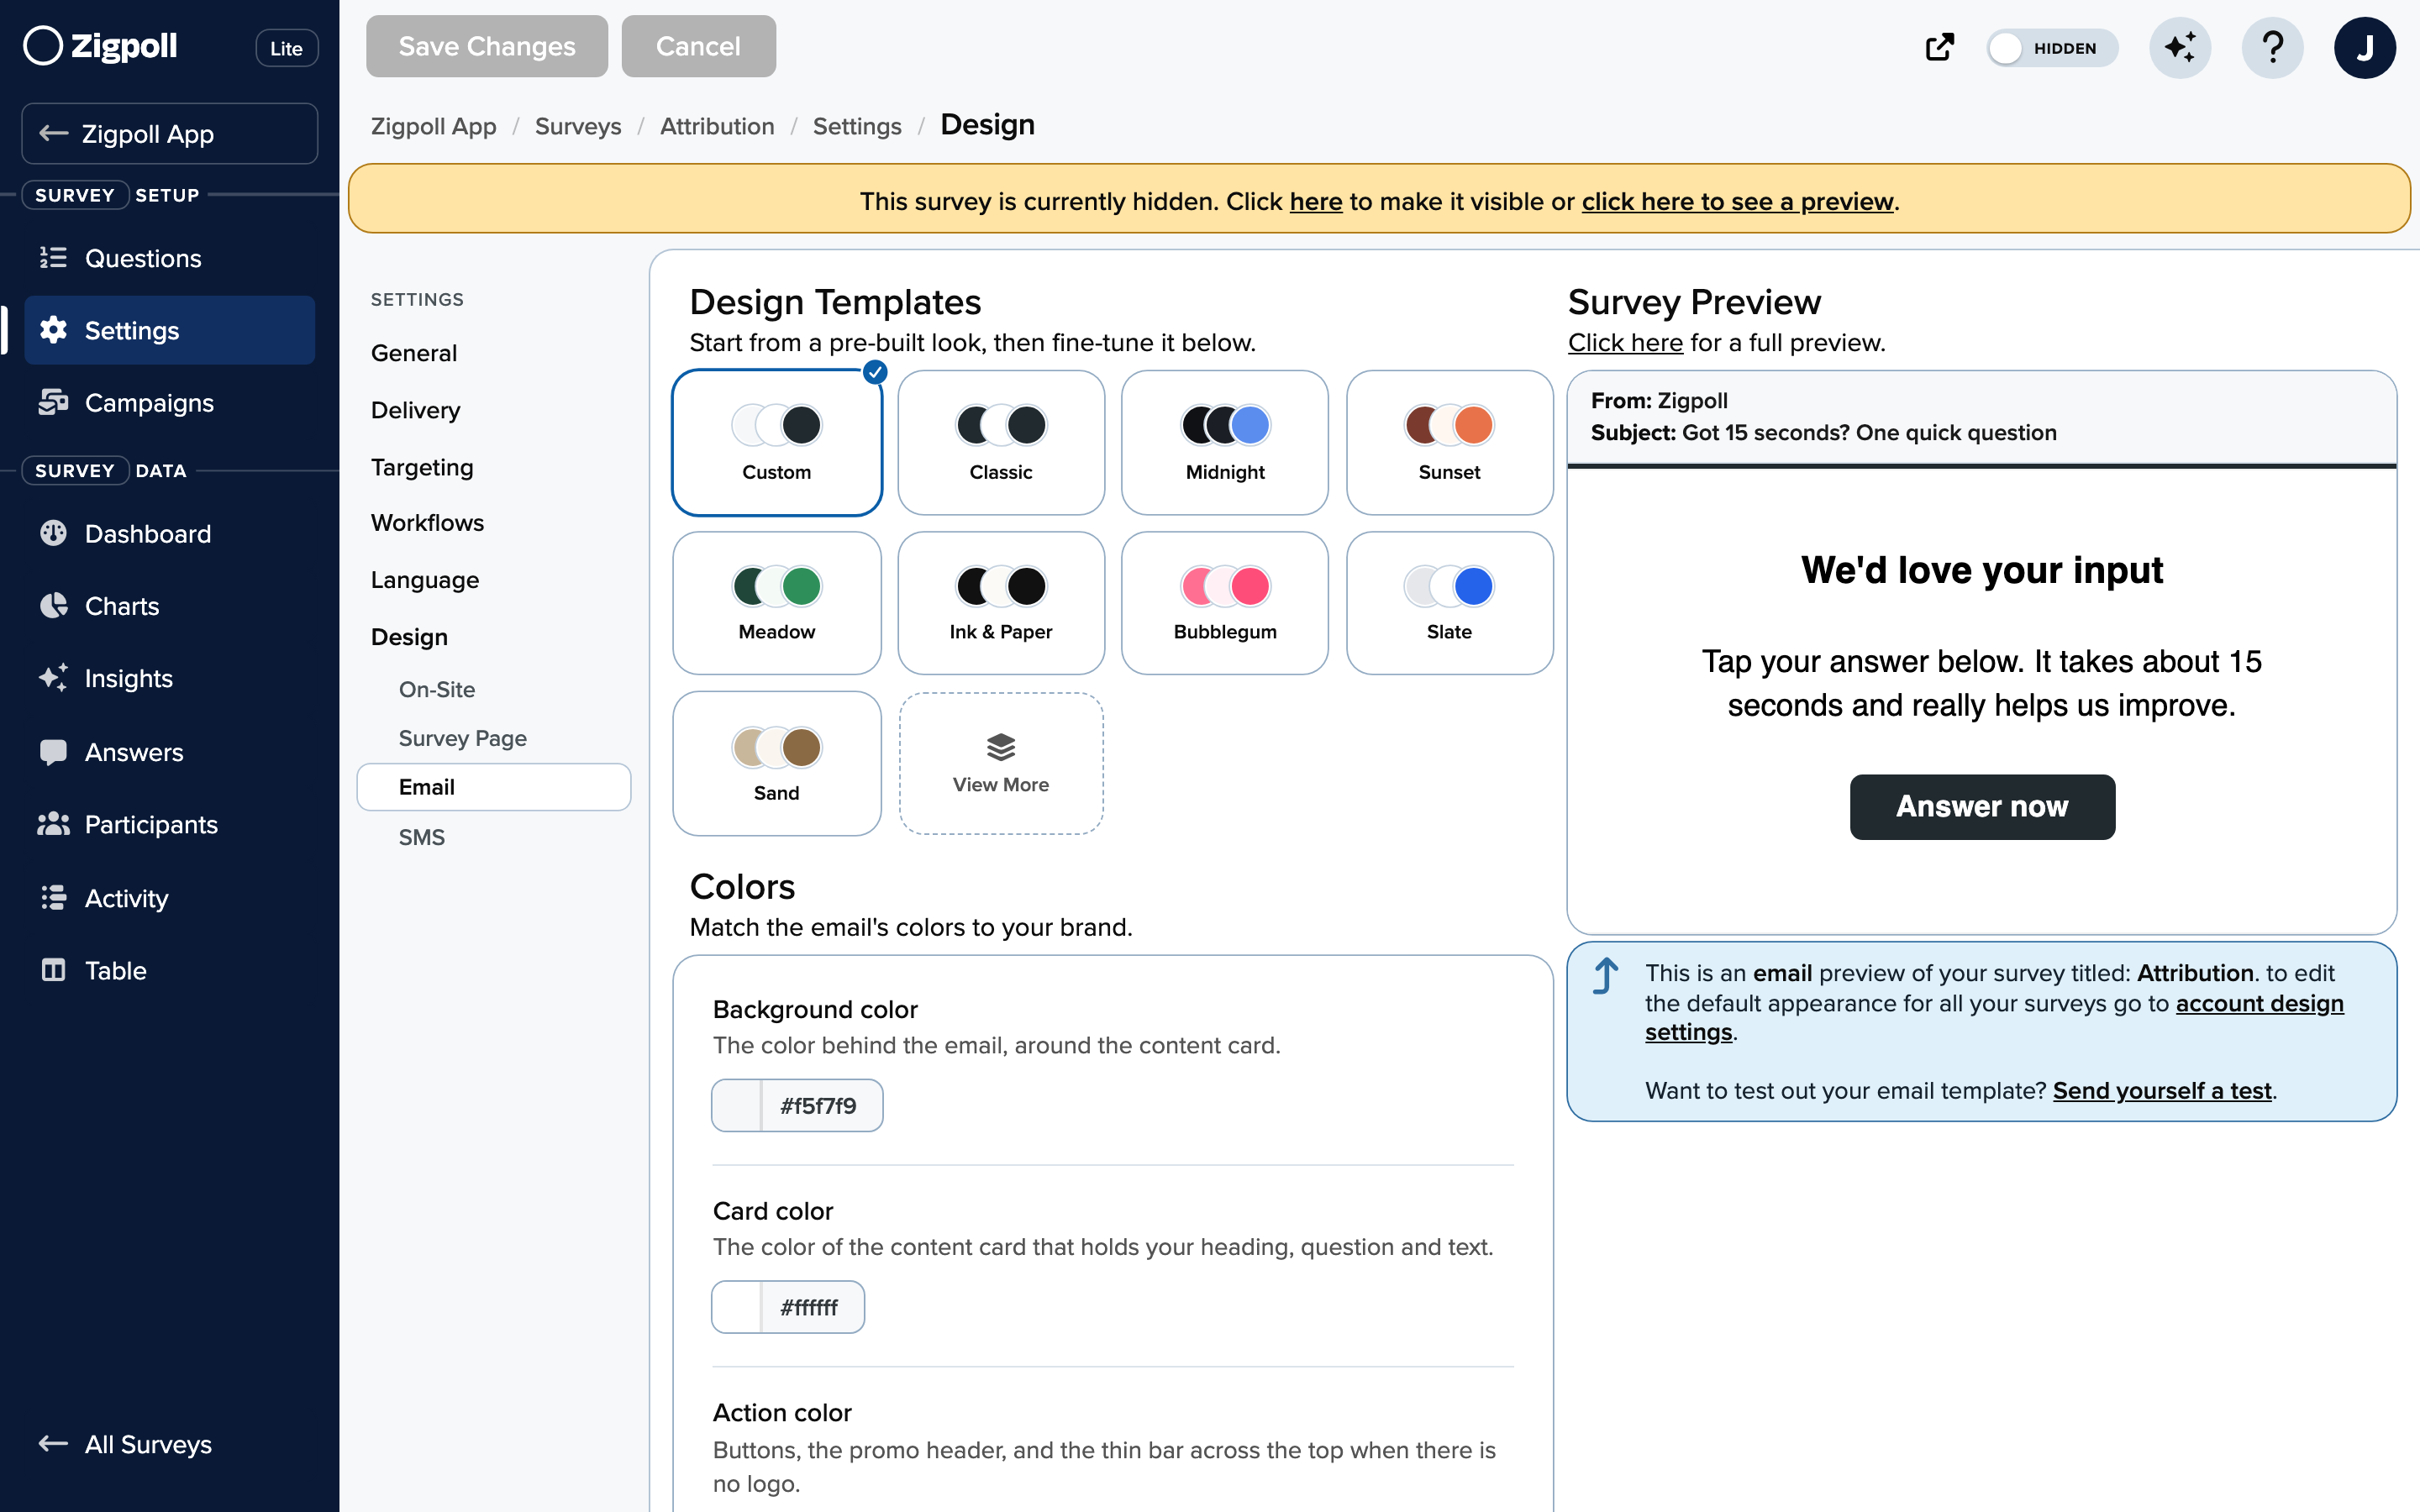Click the Zigpoll logo
Image resolution: width=2420 pixels, height=1512 pixels.
pos(101,46)
